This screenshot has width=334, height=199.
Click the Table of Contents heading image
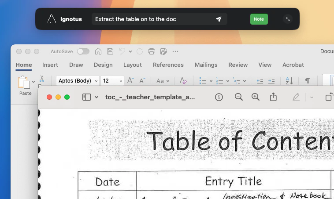212,140
